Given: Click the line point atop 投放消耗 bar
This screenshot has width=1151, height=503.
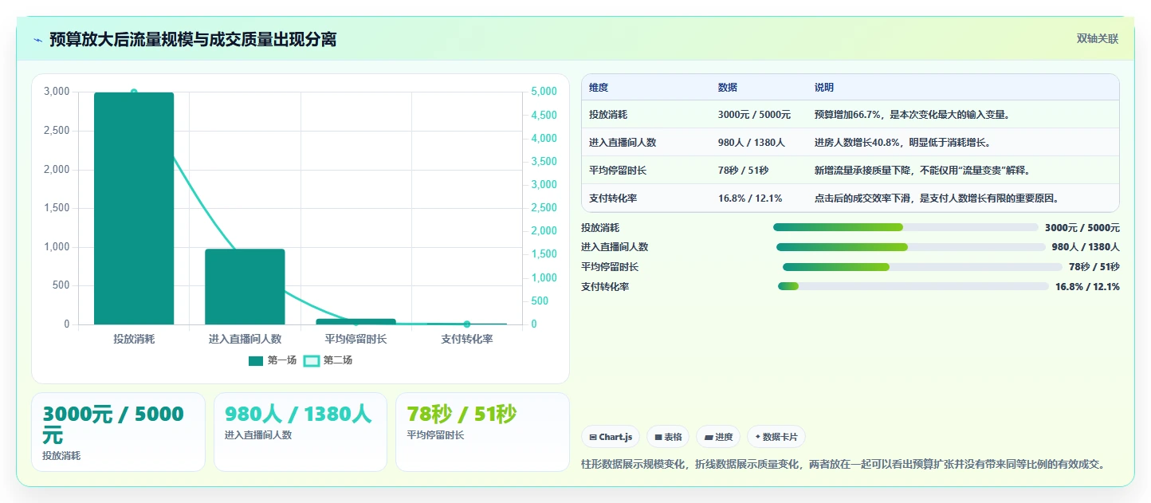Looking at the screenshot, I should [x=134, y=92].
